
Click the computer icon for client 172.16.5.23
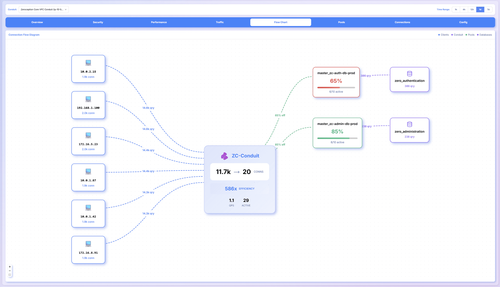point(88,135)
